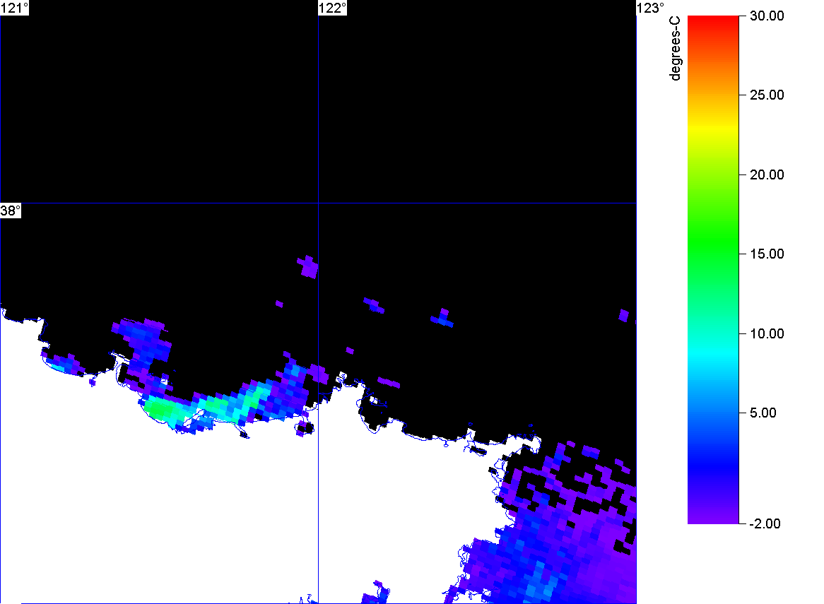824x604 pixels.
Task: Click the 20.00 colorbar value
Action: coord(767,175)
